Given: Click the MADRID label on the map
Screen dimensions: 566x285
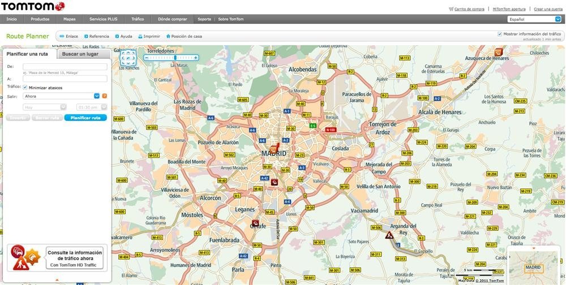Looking at the screenshot, I should click(x=274, y=154).
